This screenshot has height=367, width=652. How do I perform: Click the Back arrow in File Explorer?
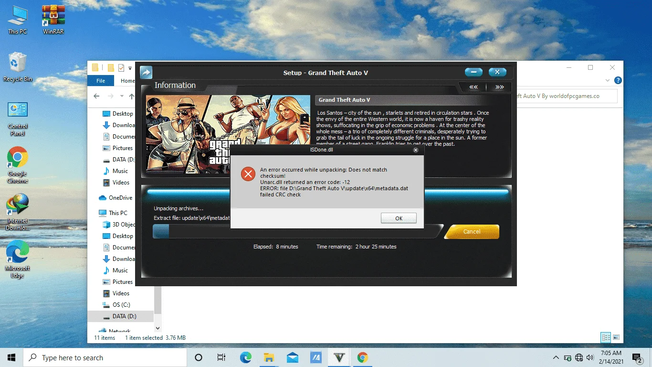(x=96, y=96)
